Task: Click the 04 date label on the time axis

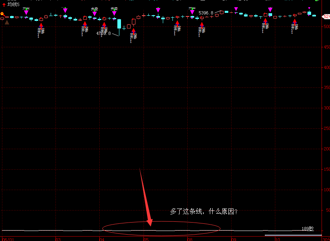Action: click(x=102, y=239)
